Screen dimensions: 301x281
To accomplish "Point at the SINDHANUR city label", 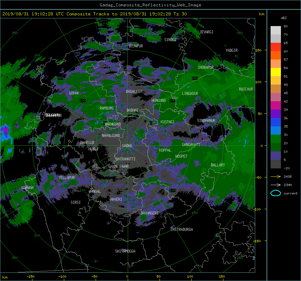I will [206, 121].
